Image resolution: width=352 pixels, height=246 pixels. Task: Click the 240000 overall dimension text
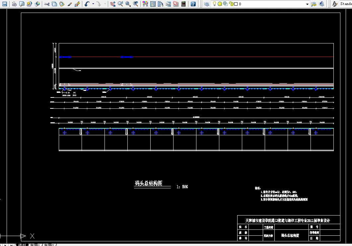196,117
